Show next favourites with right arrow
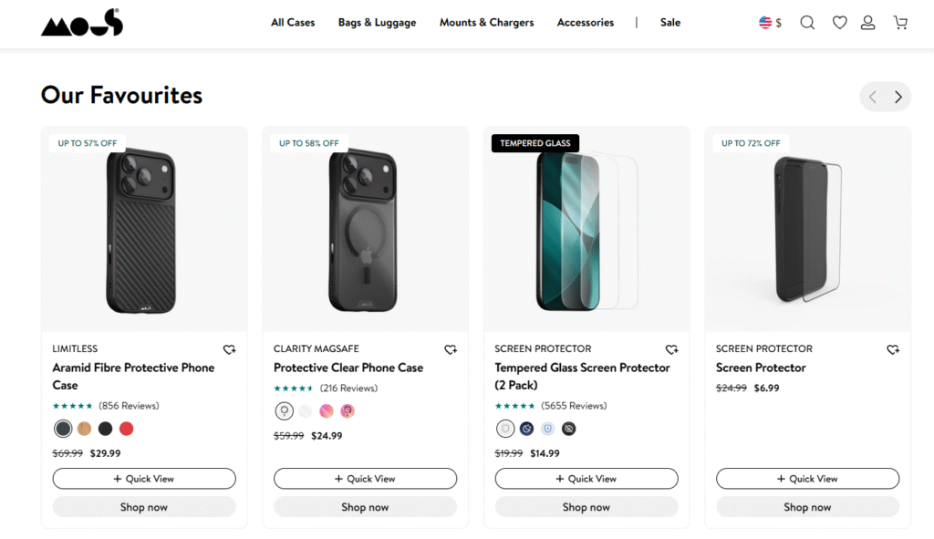934x539 pixels. tap(898, 97)
